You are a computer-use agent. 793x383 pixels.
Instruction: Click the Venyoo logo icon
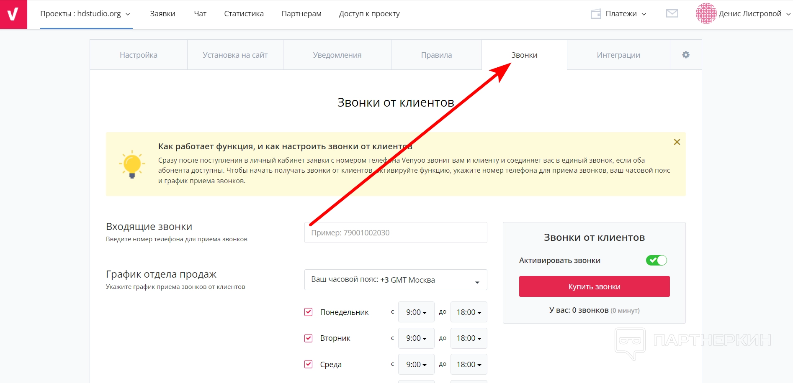click(x=13, y=14)
